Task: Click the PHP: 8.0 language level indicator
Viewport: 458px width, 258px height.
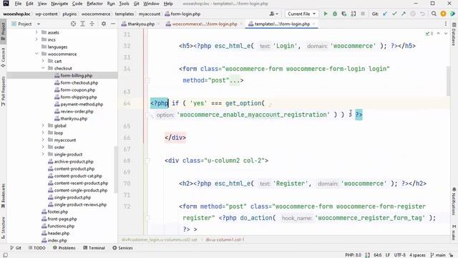Action: pyautogui.click(x=353, y=255)
